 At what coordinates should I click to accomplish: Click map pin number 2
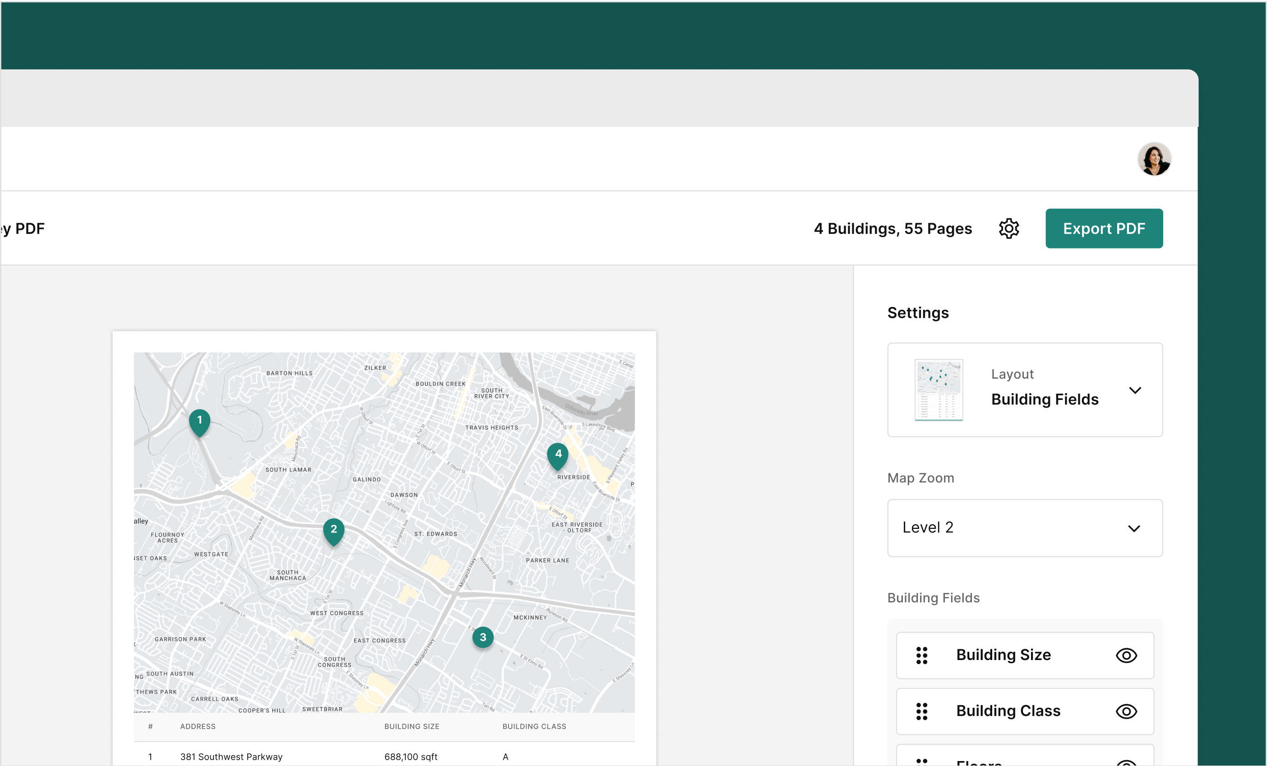[334, 530]
